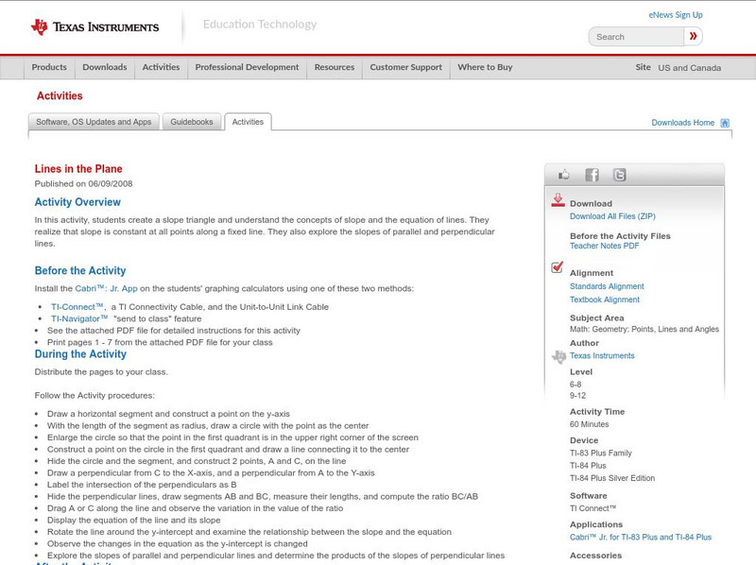Click the Alignment checkmark icon
756x565 pixels.
click(557, 267)
